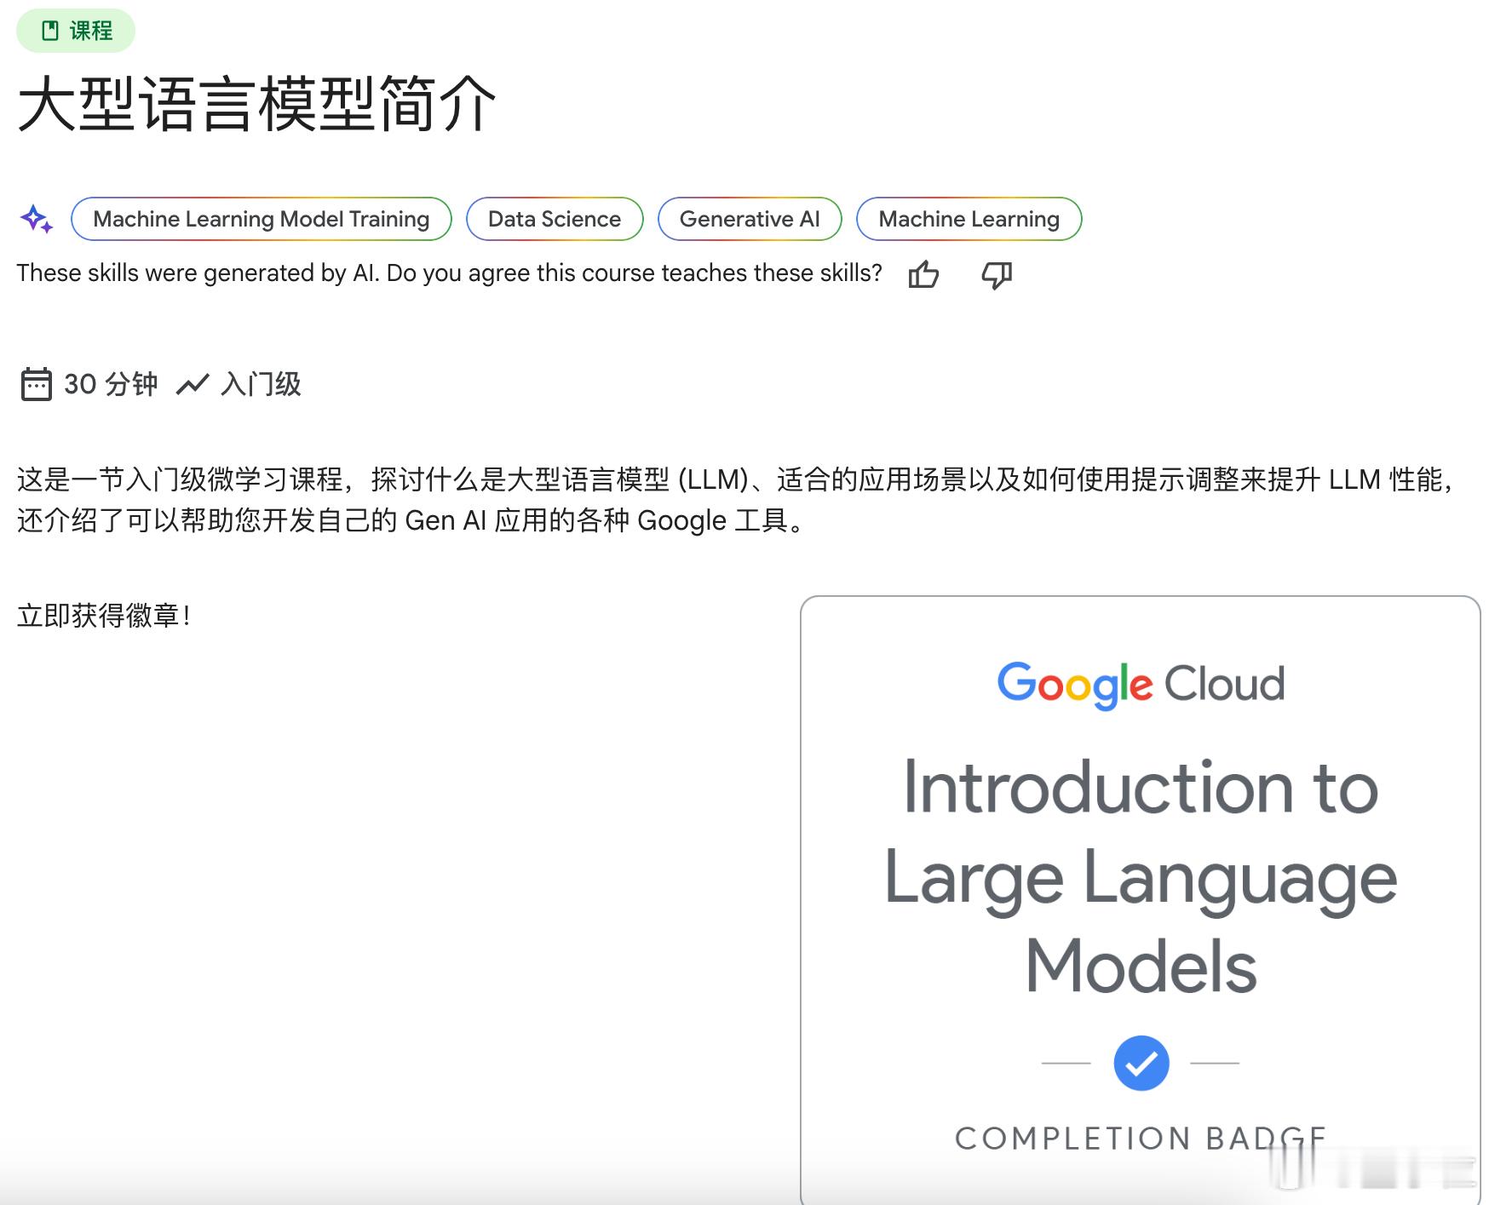Click the AI sparkle skills icon
This screenshot has height=1205, width=1489.
[x=37, y=219]
